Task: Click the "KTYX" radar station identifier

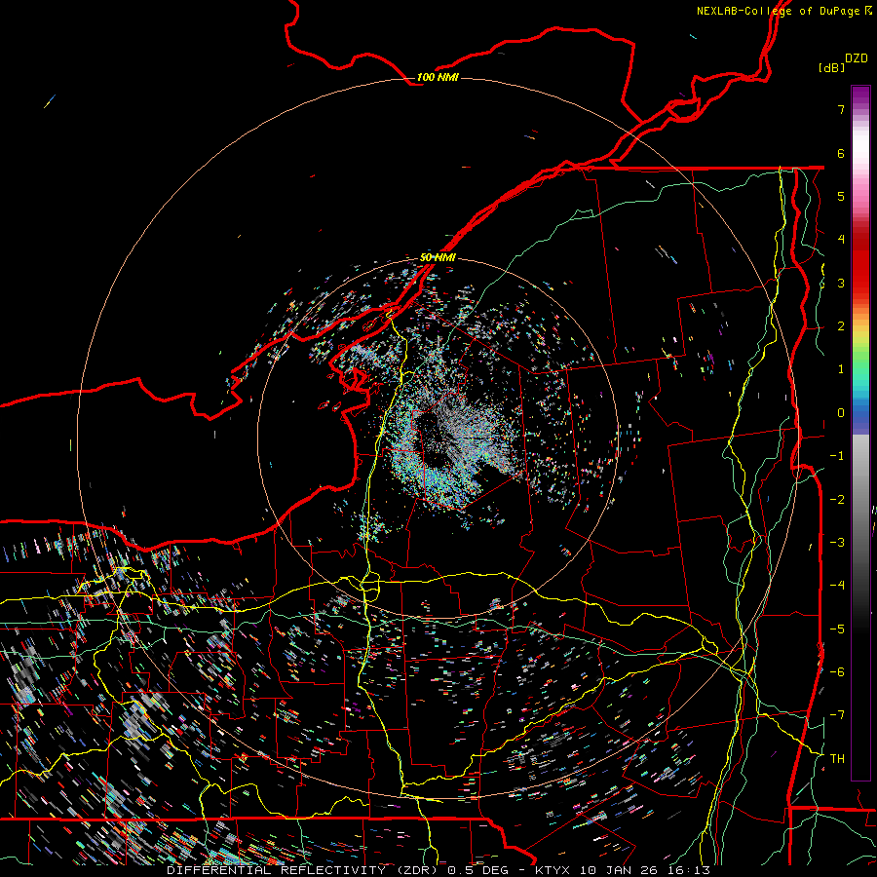Action: click(553, 870)
